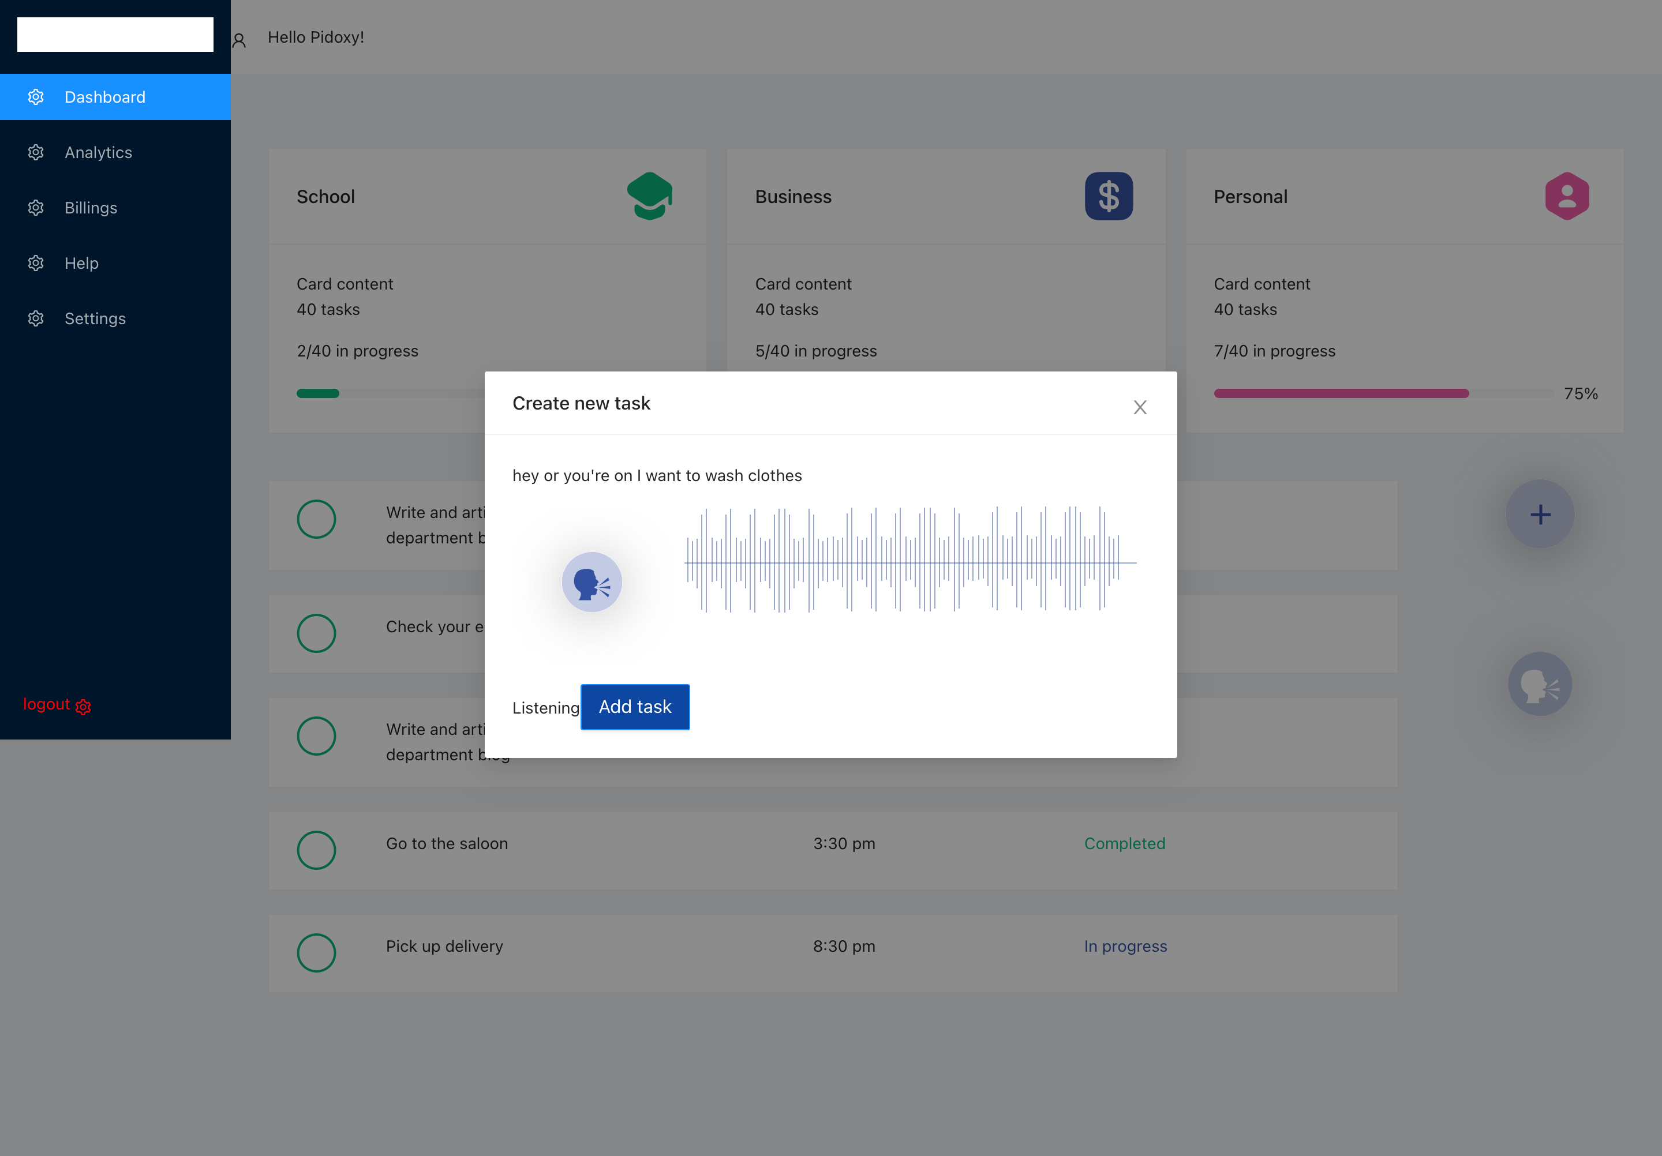The image size is (1662, 1156).
Task: Click the Personal user hexagon icon
Action: 1566,196
